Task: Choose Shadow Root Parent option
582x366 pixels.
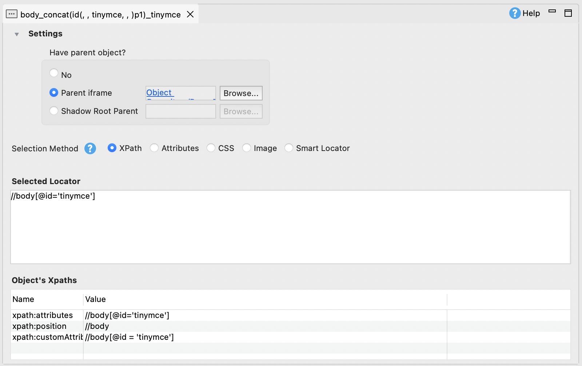Action: (x=54, y=111)
